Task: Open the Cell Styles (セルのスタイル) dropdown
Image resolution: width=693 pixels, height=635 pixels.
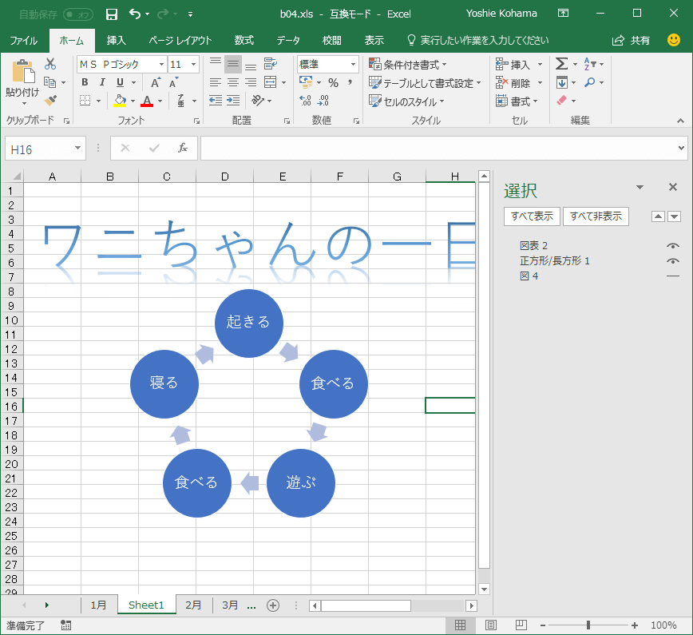Action: [406, 101]
